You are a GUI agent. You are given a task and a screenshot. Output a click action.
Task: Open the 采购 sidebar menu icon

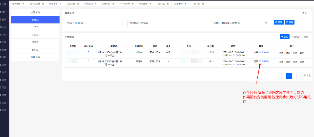click(x=4, y=57)
